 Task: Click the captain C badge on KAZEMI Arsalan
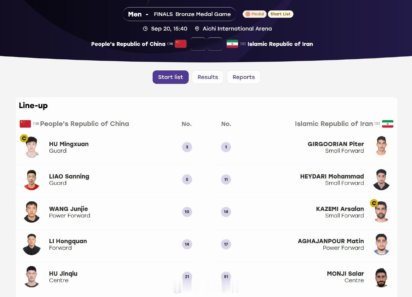374,203
